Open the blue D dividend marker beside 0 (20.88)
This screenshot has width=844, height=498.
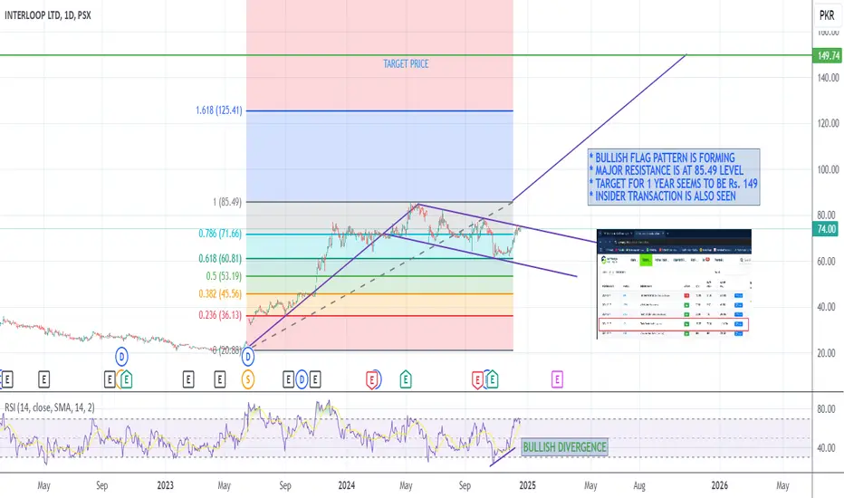(x=247, y=356)
